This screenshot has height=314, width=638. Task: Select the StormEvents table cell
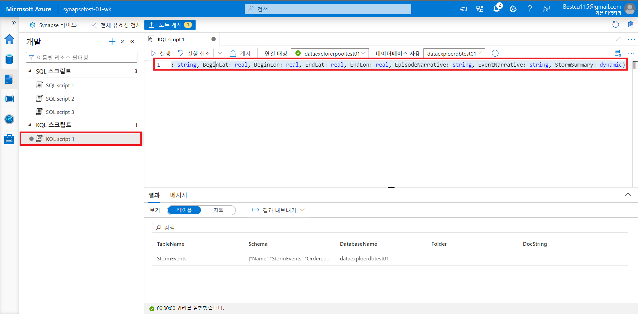172,258
